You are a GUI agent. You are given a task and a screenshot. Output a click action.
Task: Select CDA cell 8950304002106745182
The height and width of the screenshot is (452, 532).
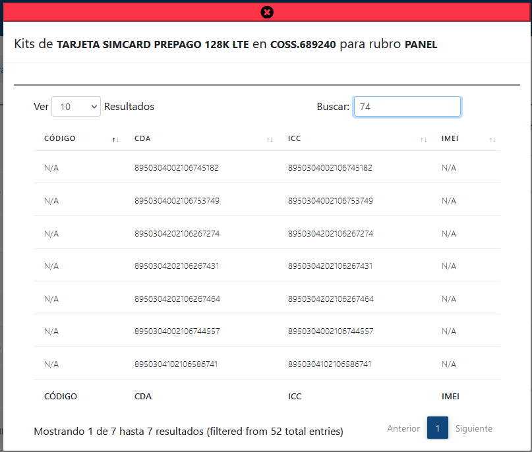(176, 168)
